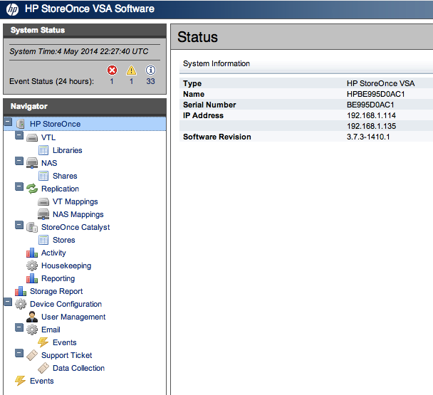Click the warning event count 1

[x=132, y=81]
